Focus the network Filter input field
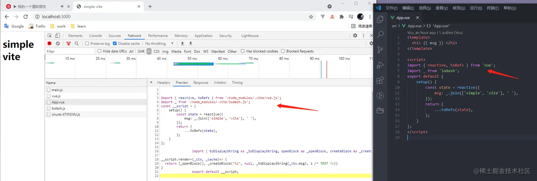537x181 pixels. pos(70,51)
